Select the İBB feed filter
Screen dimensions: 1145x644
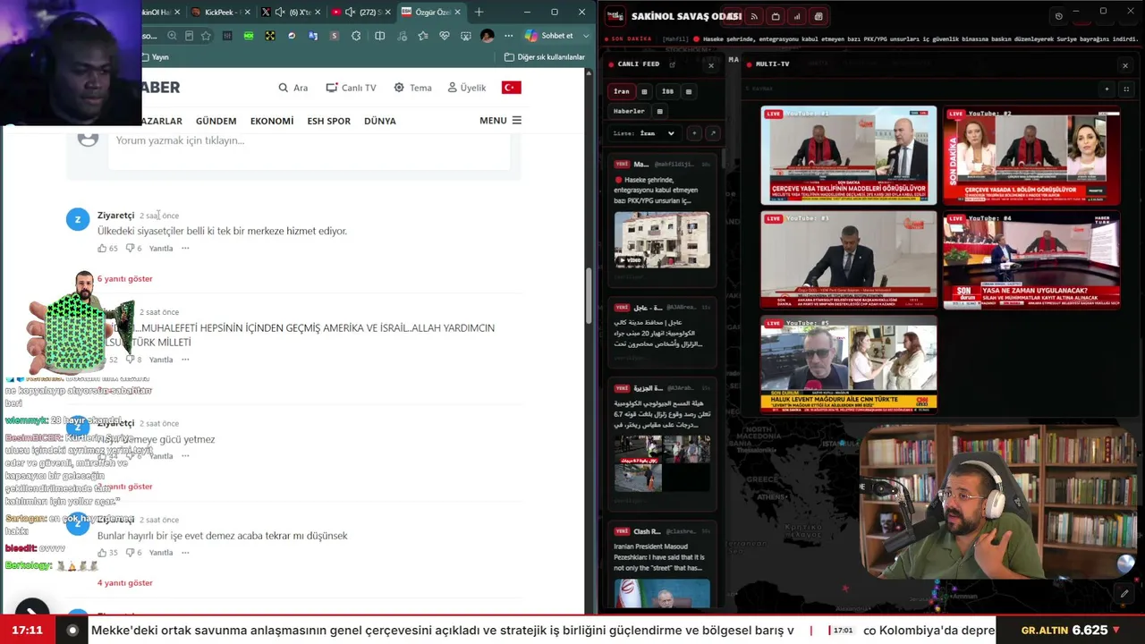tap(667, 91)
